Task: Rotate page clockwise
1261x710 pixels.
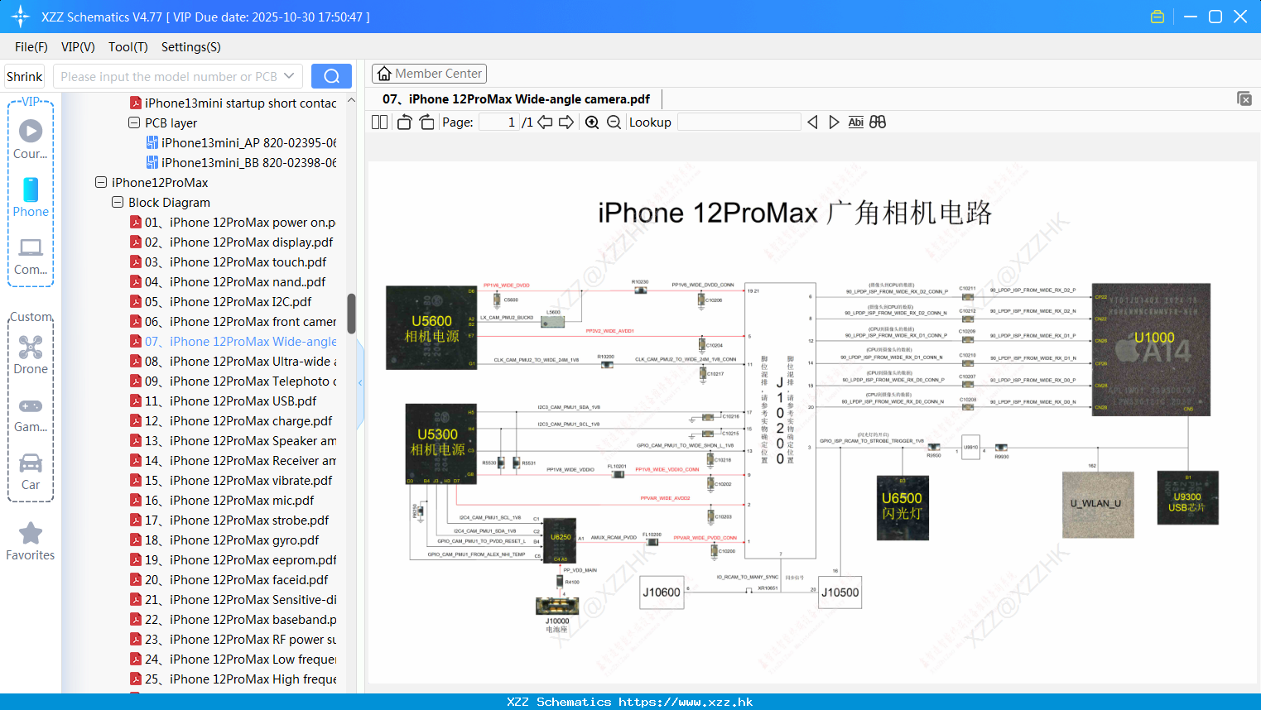Action: pos(426,122)
